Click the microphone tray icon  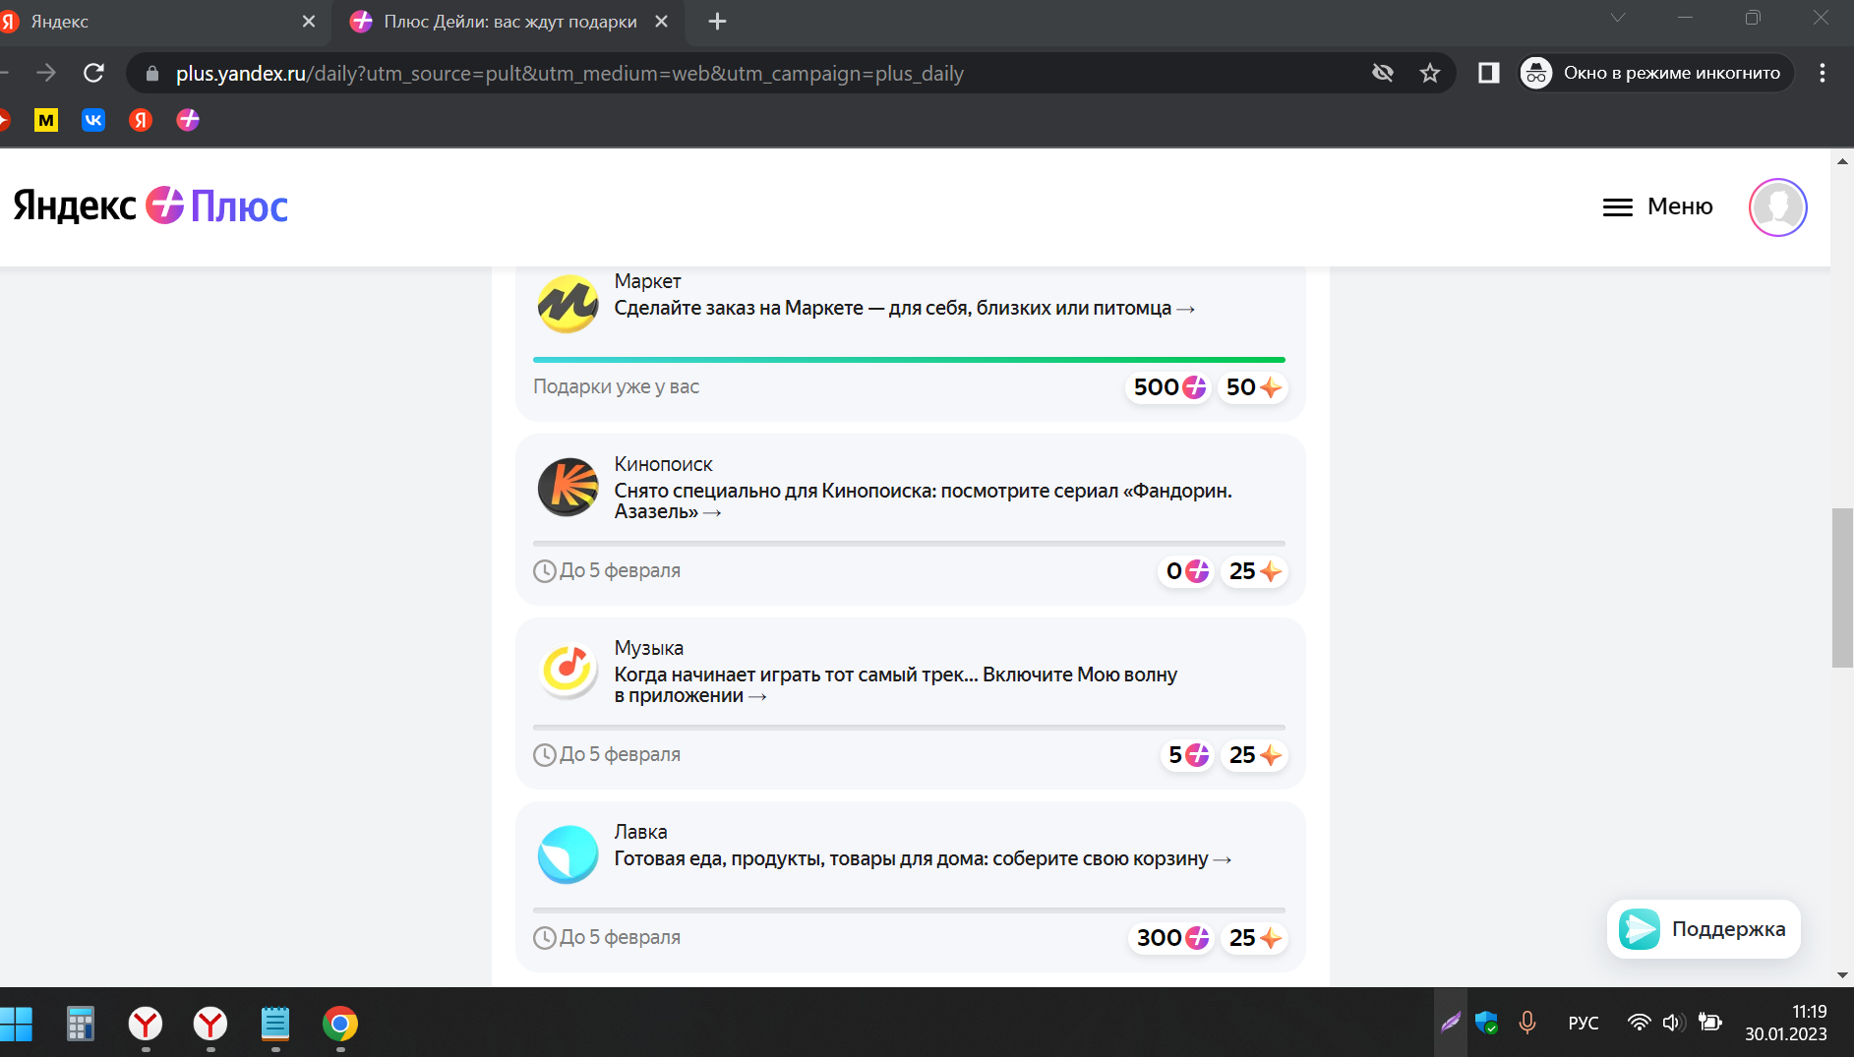click(x=1527, y=1023)
